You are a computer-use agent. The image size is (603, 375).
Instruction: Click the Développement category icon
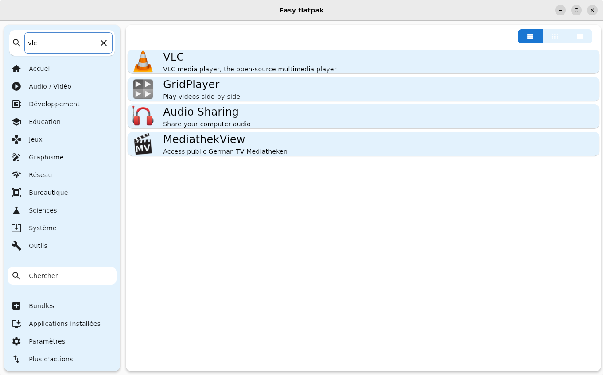click(16, 104)
